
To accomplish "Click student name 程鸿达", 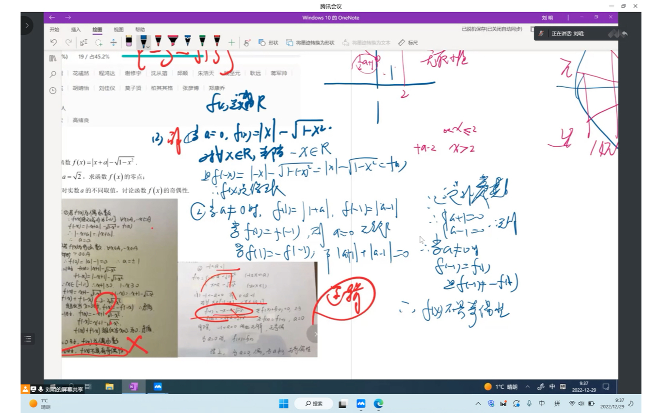I will click(x=107, y=73).
